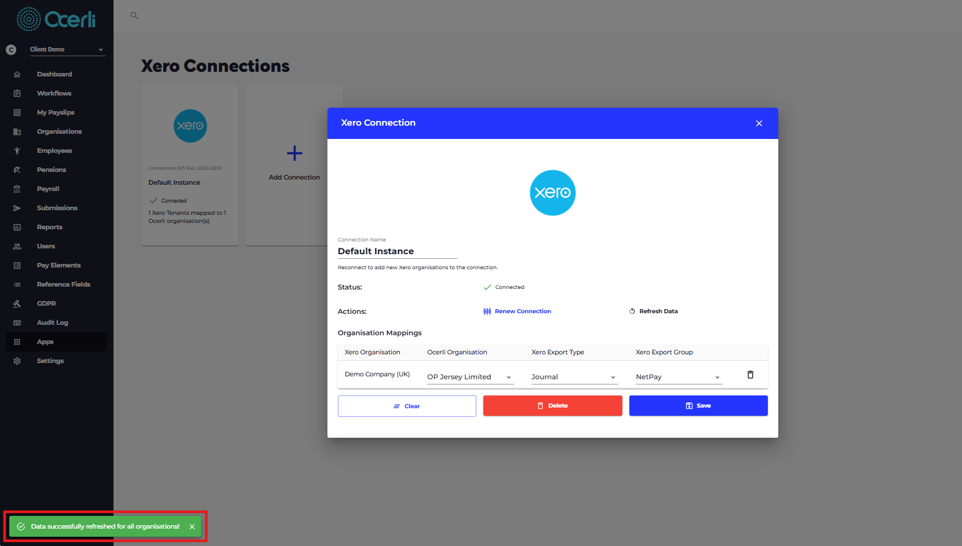Click the 'Connected' status text in dialog
Viewport: 962px width, 546px height.
pos(509,287)
